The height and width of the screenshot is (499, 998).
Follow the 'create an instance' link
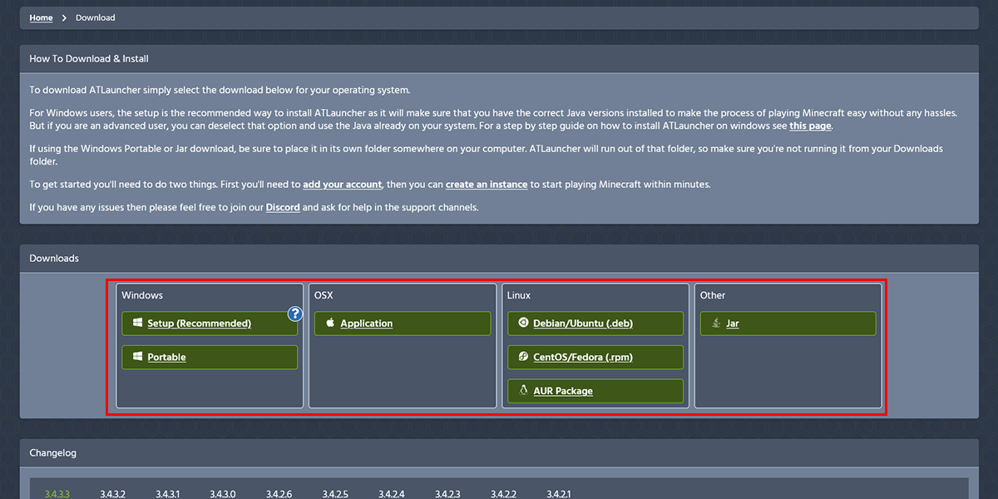[487, 185]
